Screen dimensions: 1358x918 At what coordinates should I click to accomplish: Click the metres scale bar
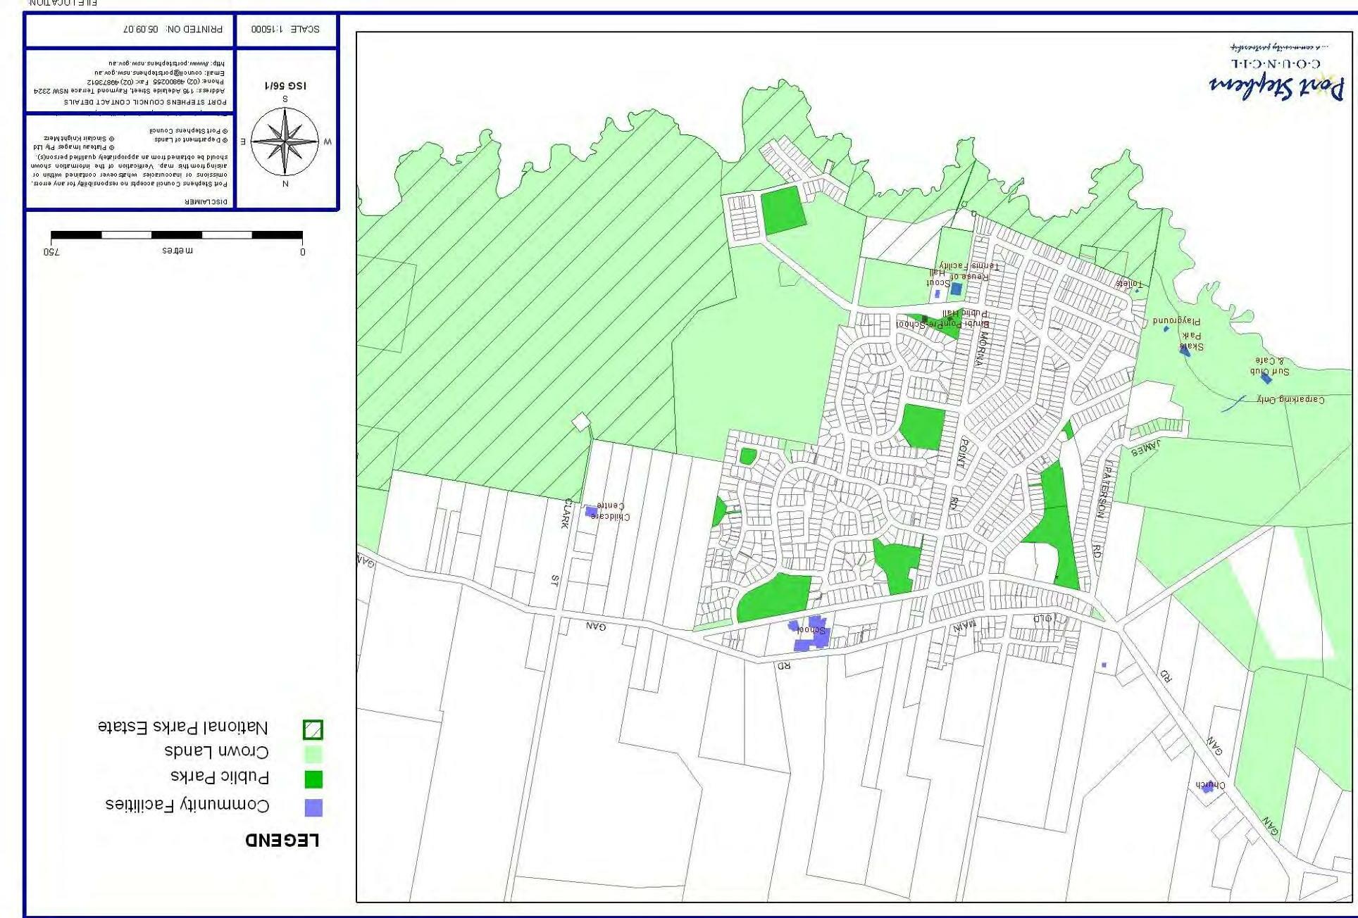[177, 235]
